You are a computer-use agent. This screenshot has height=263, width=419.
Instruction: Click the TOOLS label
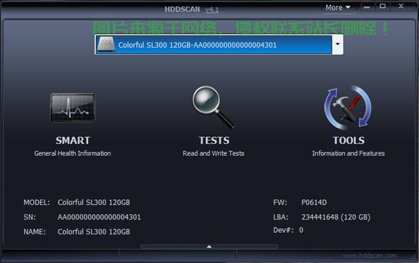point(348,141)
